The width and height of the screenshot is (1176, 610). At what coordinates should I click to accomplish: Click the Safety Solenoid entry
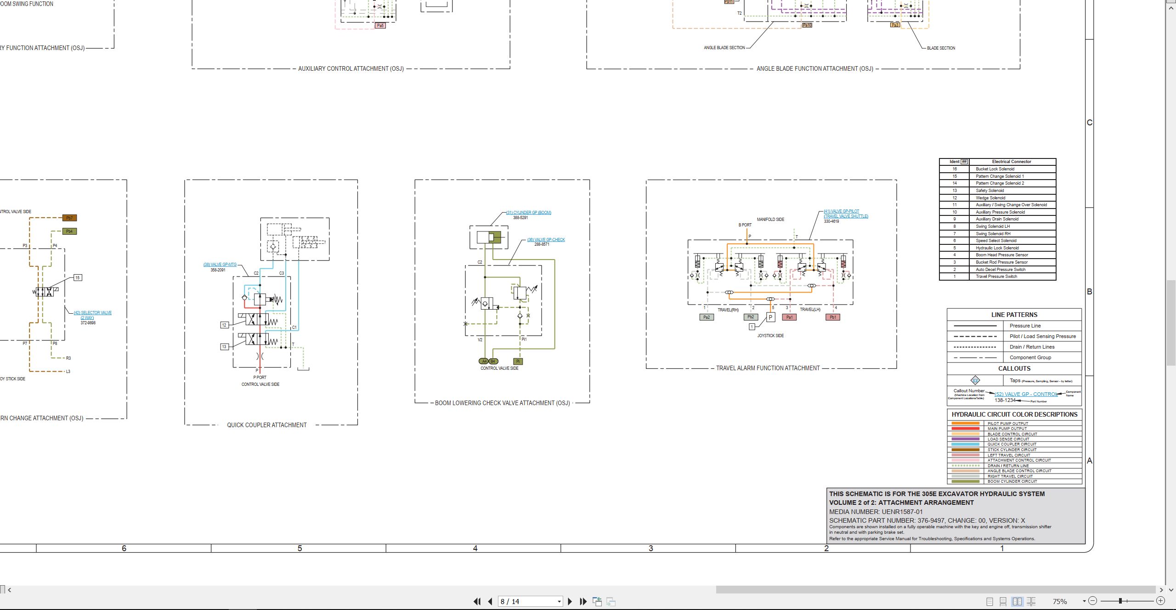click(989, 191)
